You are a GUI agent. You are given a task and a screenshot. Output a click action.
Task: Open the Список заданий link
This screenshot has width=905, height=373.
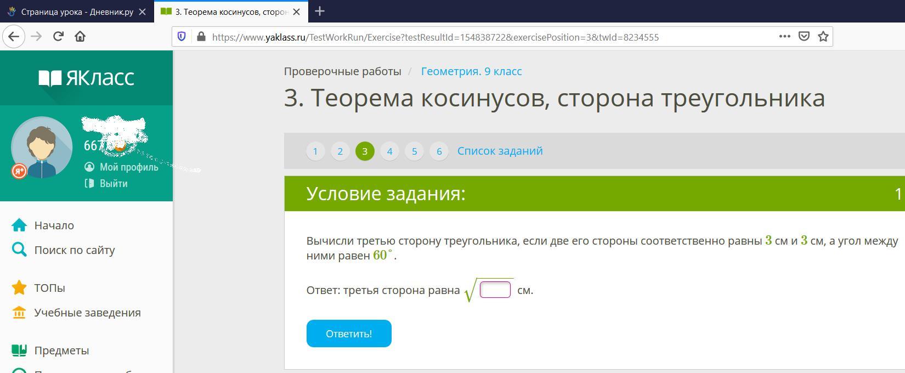(x=500, y=151)
